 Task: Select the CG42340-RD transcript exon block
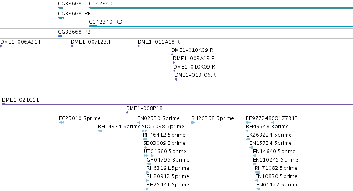[93, 26]
